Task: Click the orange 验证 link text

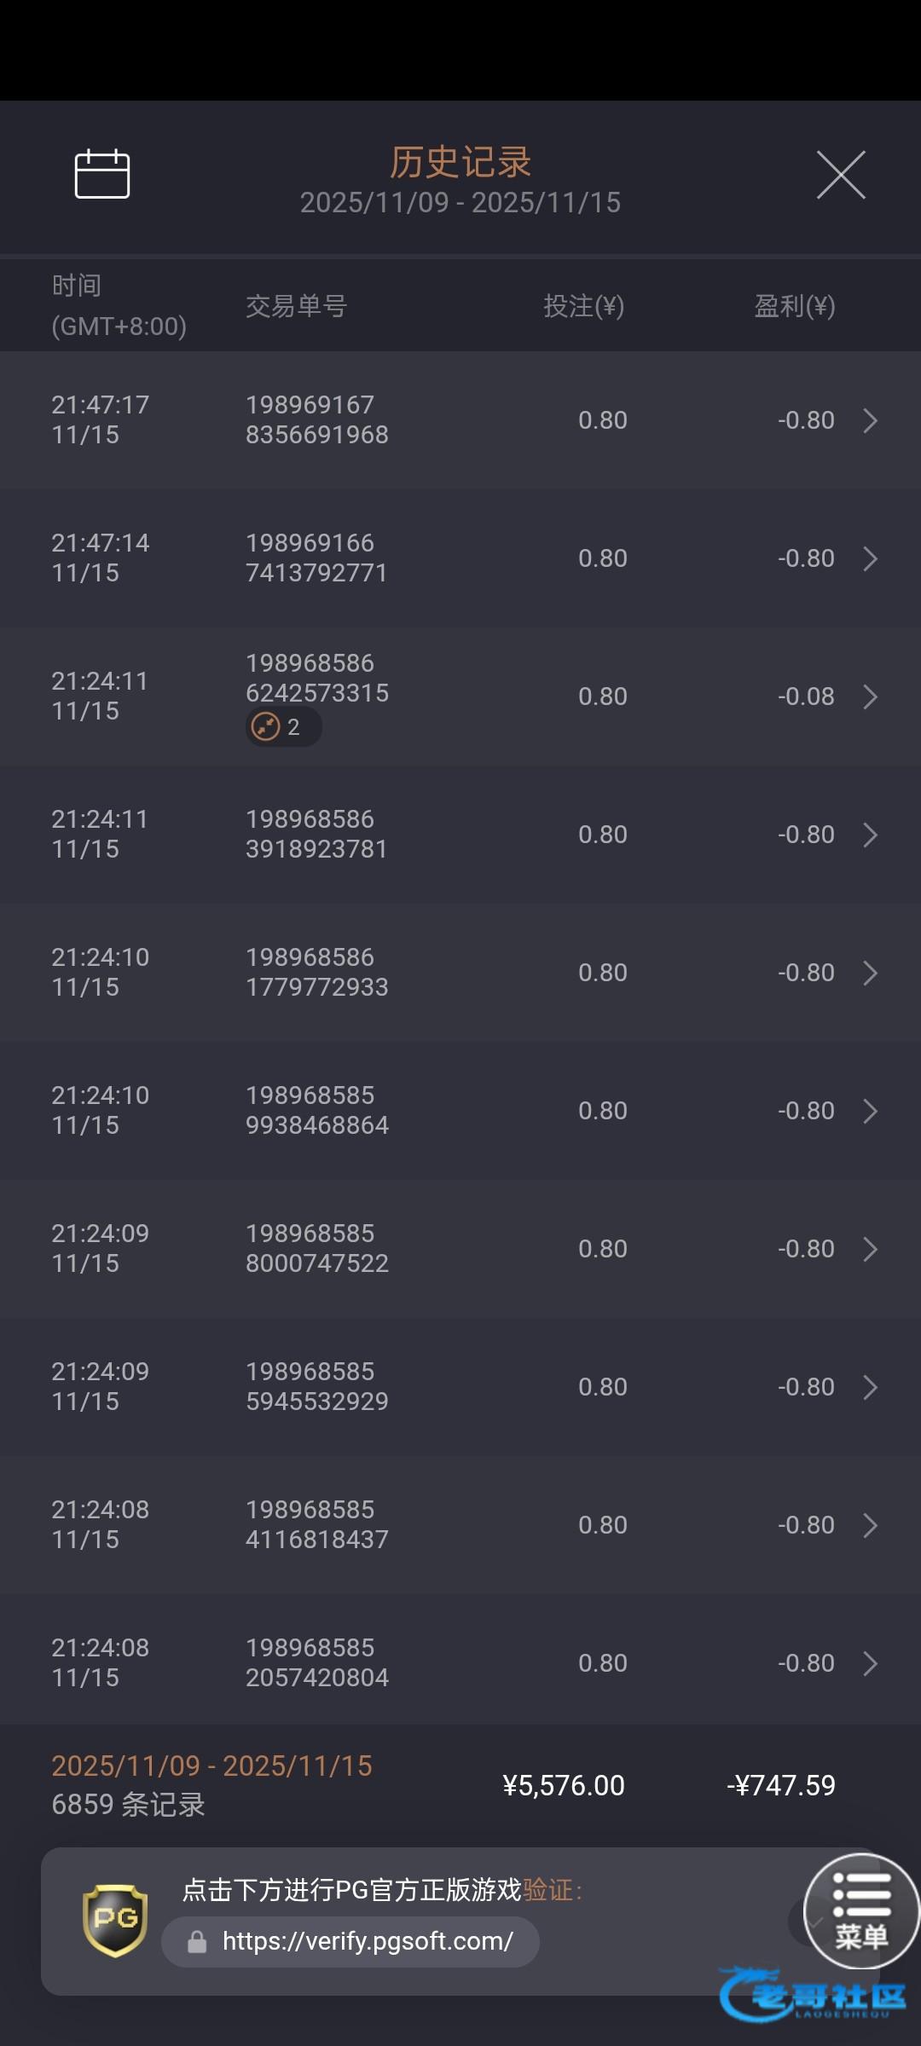Action: 547,1890
